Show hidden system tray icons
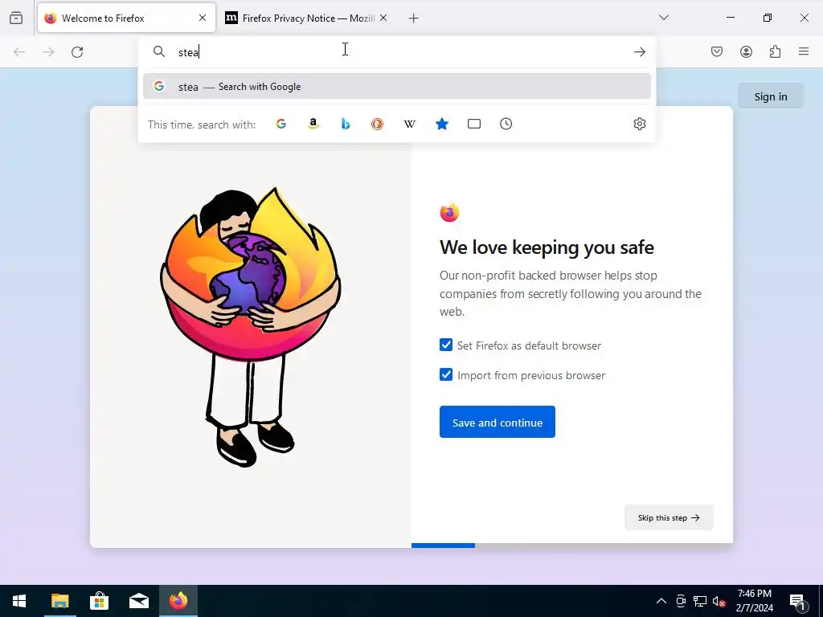823x617 pixels. (x=661, y=601)
